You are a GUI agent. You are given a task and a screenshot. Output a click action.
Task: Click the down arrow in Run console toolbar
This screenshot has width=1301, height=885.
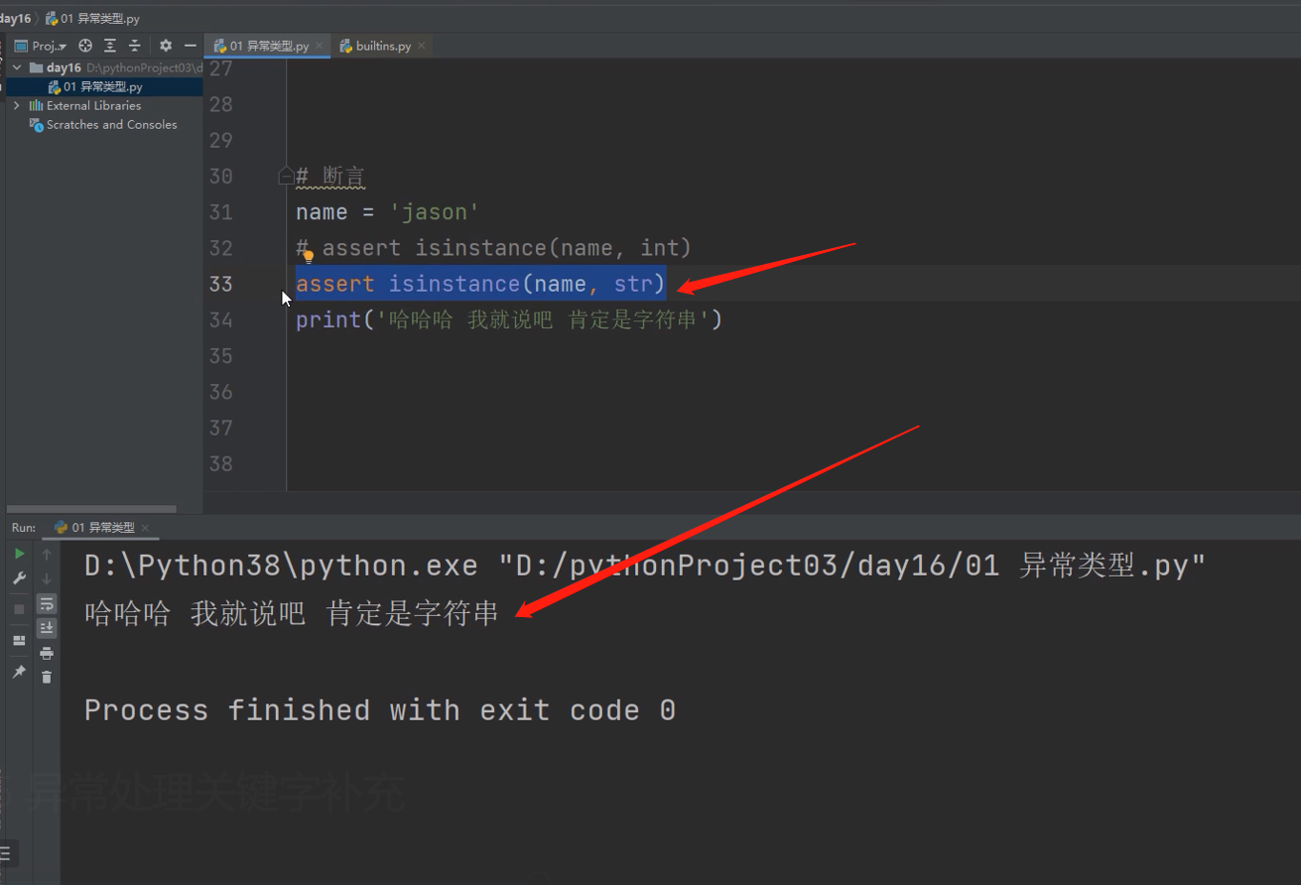point(47,578)
